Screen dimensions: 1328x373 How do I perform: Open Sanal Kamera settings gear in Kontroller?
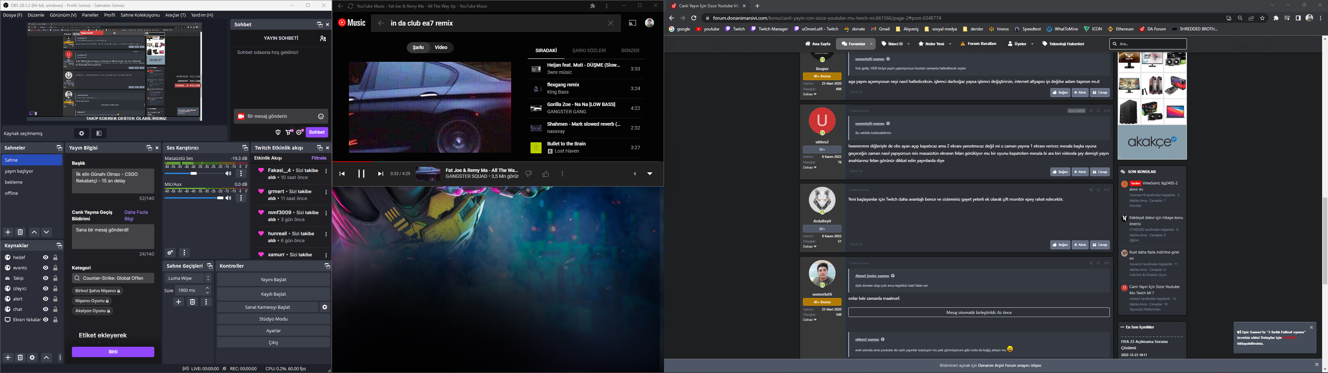(x=325, y=307)
